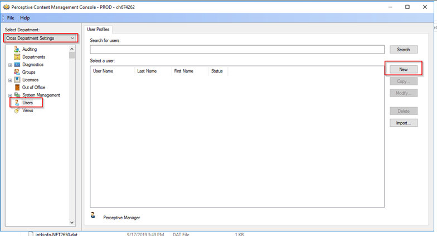Viewport: 437px width, 236px height.
Task: Click the tree scrollbar down arrow
Action: 72,223
